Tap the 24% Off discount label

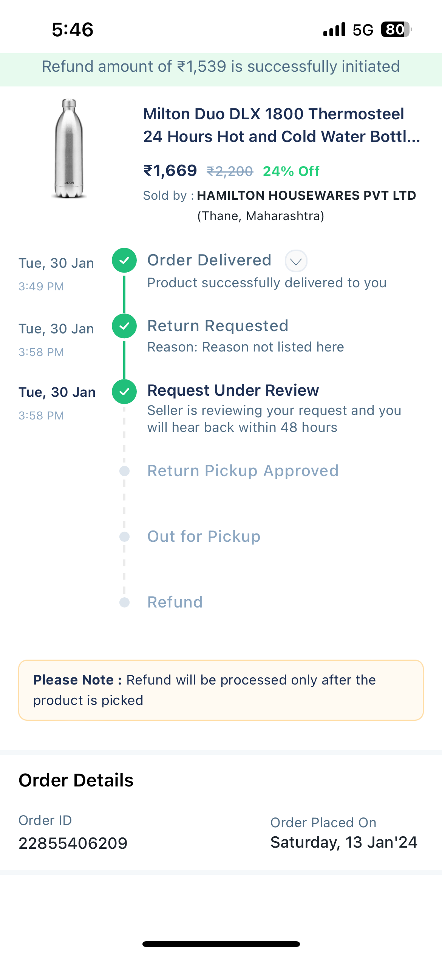[291, 171]
